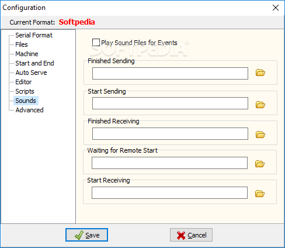Click the Start Receiving path field
The image size is (285, 248).
169,192
